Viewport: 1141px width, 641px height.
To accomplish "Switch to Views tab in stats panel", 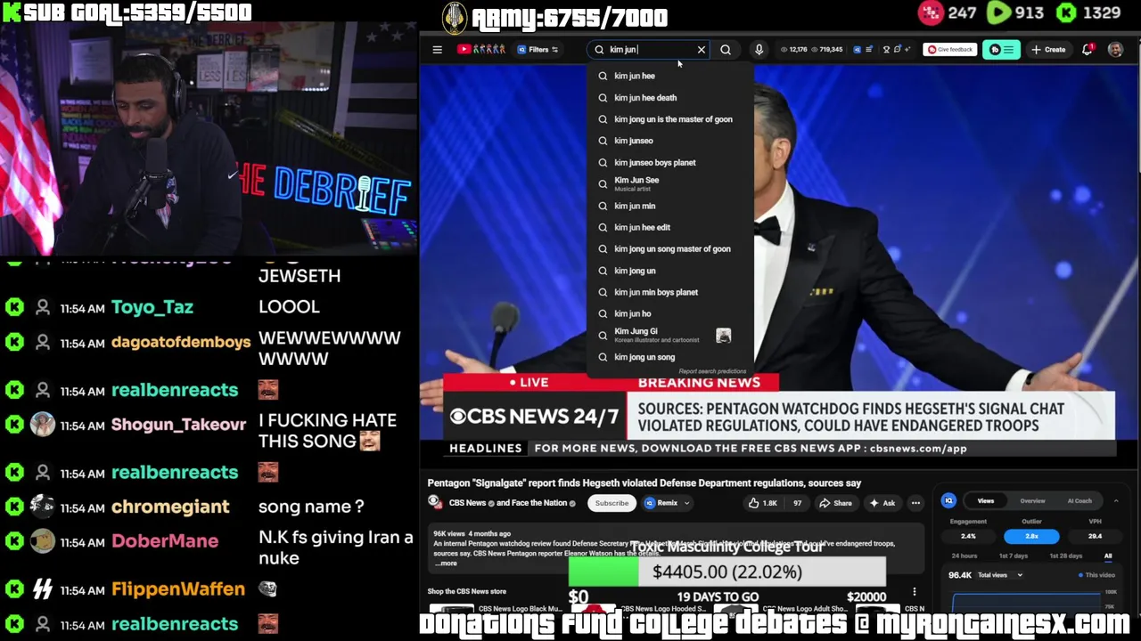I will [x=986, y=501].
